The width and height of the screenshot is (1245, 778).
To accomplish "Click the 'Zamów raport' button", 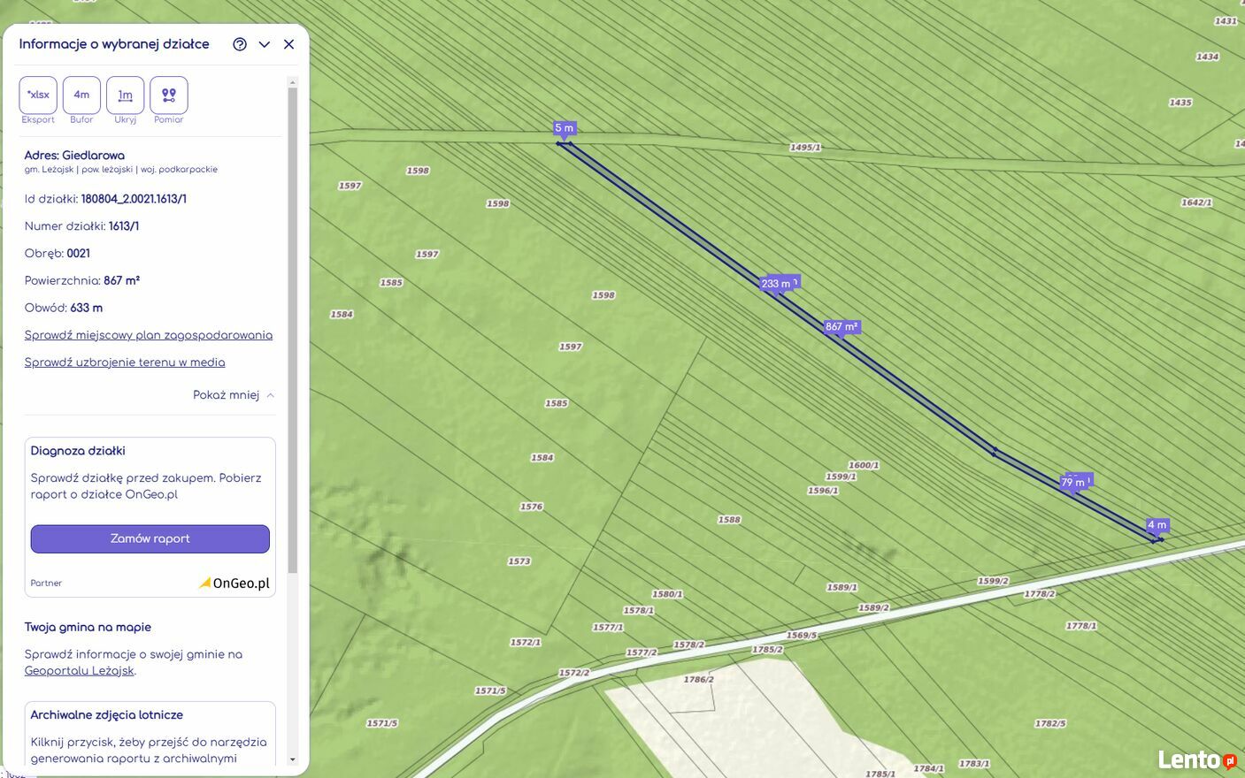I will tap(150, 538).
